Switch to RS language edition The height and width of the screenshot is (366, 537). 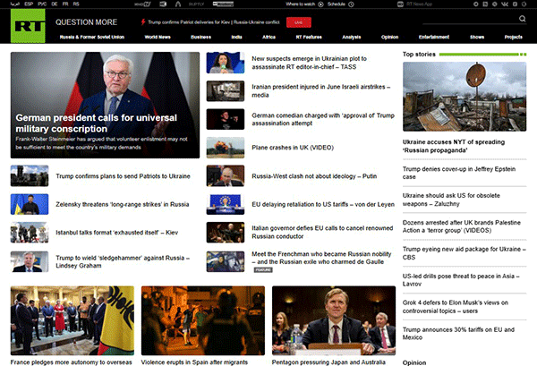76,4
